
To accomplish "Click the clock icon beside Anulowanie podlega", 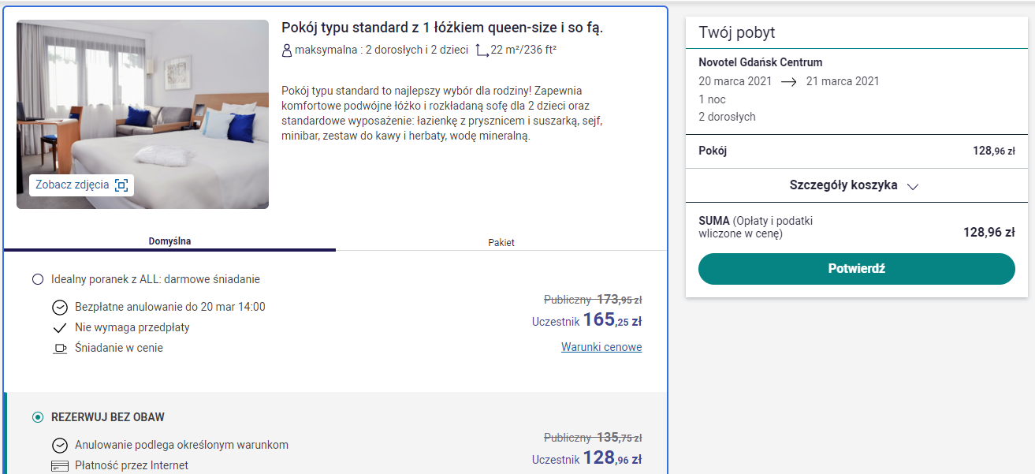I will 60,445.
